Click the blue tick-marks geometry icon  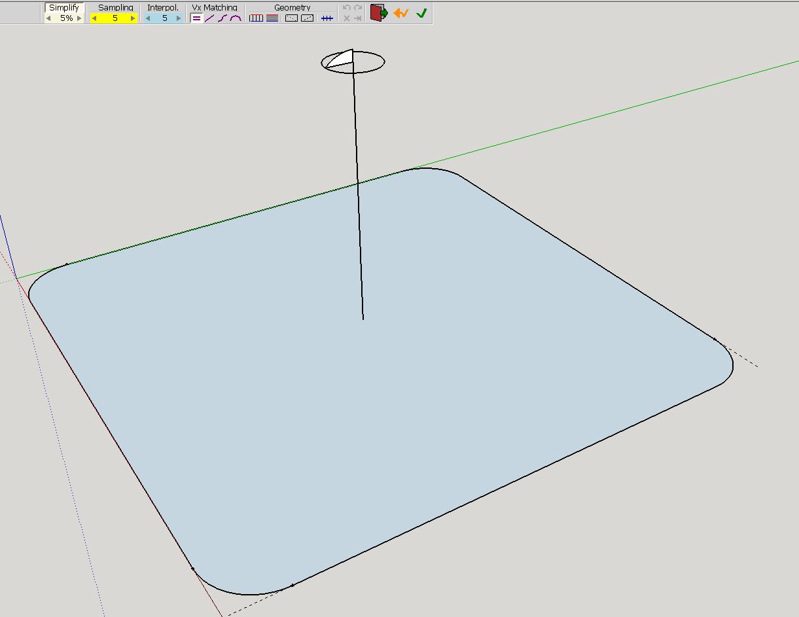pos(327,18)
